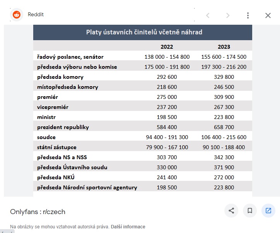This screenshot has height=233, width=280.
Task: Click the value '275 000'
Action: click(167, 97)
